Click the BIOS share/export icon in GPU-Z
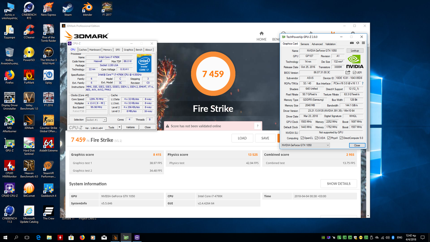The height and width of the screenshot is (242, 430). (x=348, y=72)
